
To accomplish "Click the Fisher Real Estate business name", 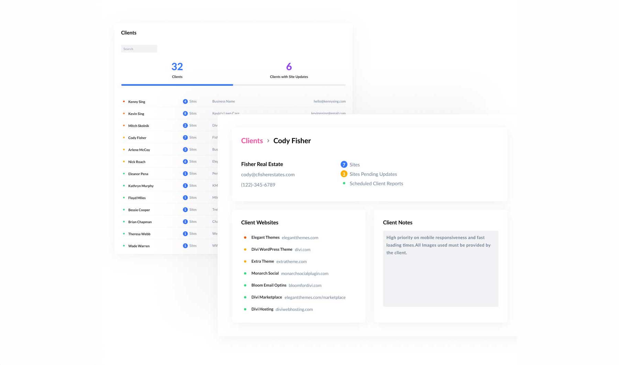I will [262, 164].
